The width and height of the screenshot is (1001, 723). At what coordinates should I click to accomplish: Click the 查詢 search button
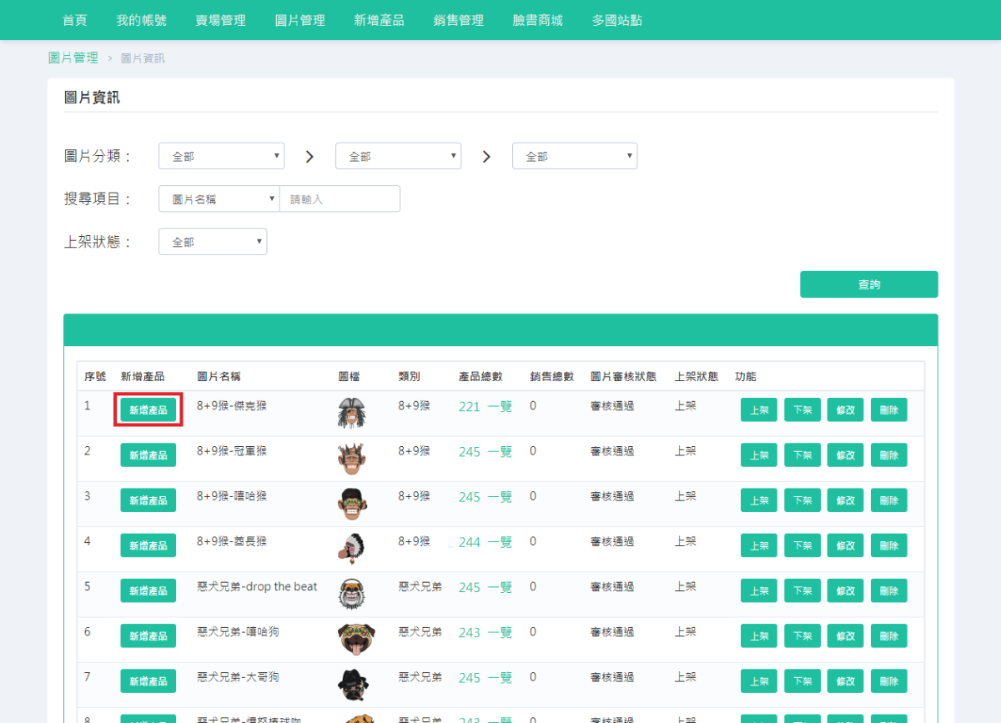tap(869, 284)
